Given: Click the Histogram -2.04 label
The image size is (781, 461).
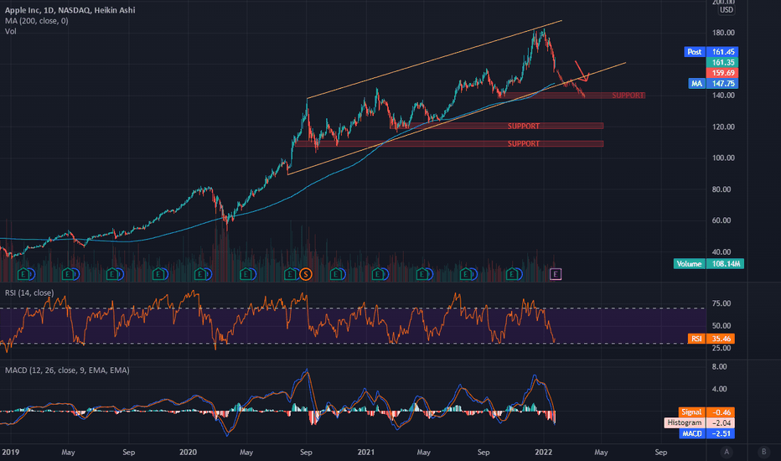Looking at the screenshot, I should pyautogui.click(x=700, y=422).
